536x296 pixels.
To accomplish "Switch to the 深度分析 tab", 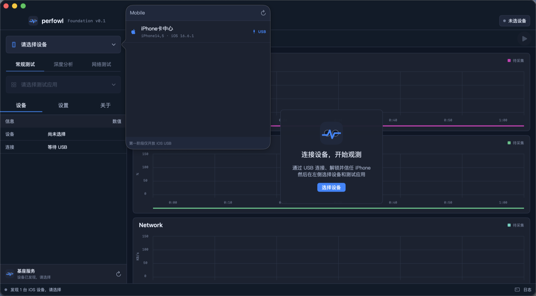I will [x=63, y=64].
